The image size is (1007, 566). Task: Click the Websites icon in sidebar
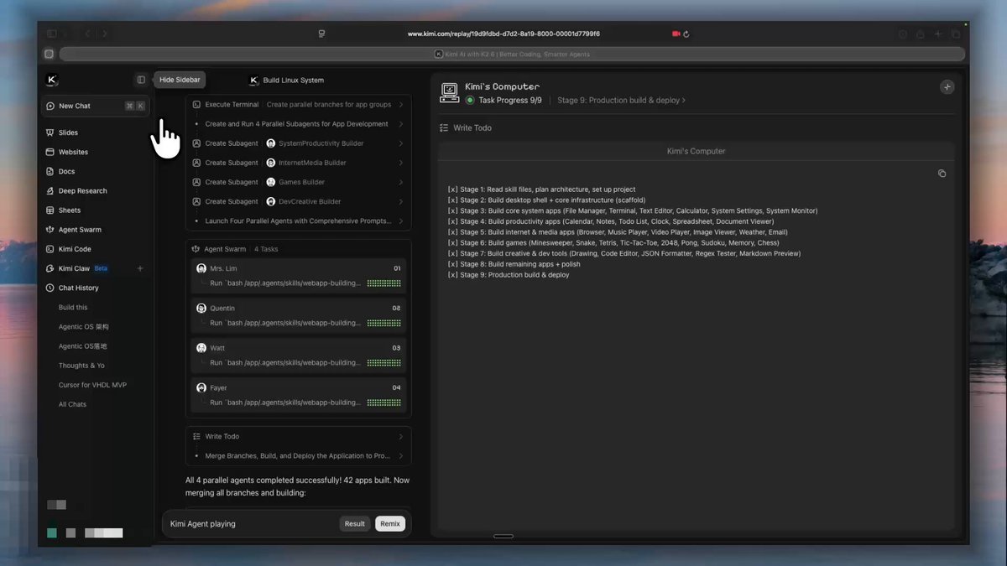point(50,152)
